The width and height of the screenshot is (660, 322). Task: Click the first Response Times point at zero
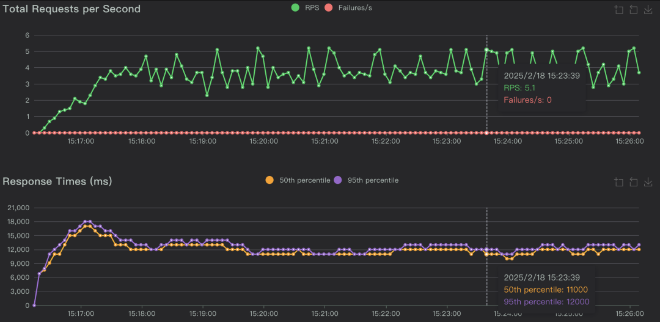click(34, 305)
